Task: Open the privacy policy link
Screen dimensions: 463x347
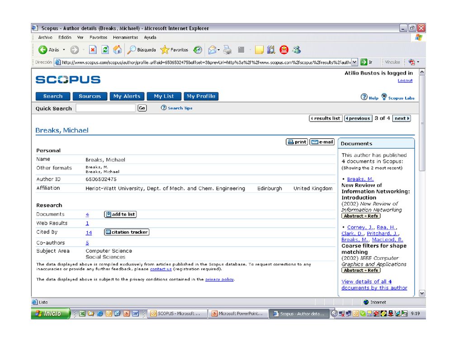Action: tap(219, 279)
